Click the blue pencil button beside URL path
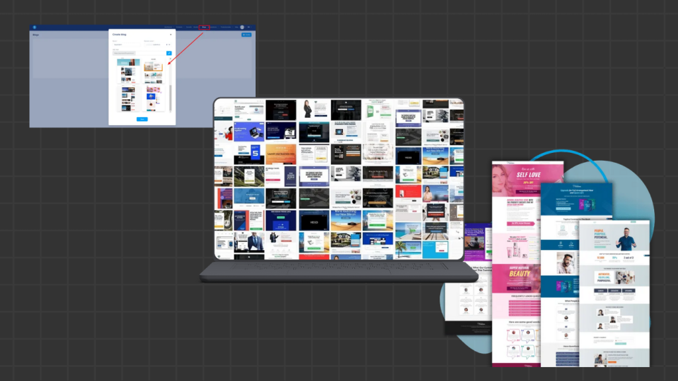The width and height of the screenshot is (678, 381). [x=169, y=53]
